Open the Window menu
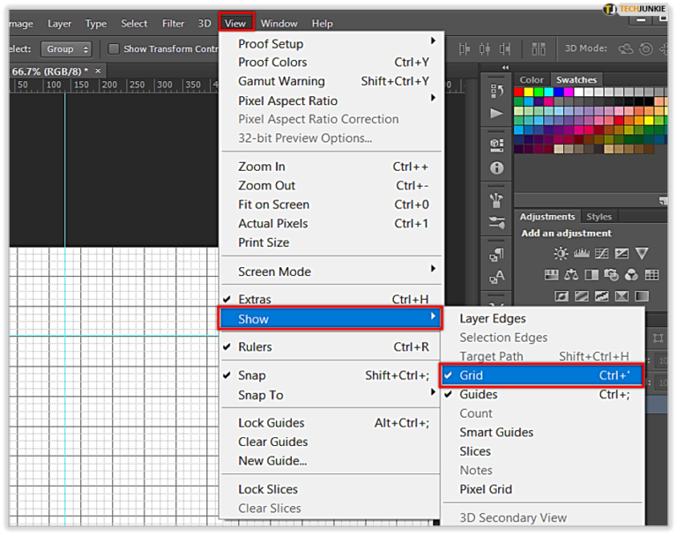Screen dimensions: 677x535 tap(279, 24)
